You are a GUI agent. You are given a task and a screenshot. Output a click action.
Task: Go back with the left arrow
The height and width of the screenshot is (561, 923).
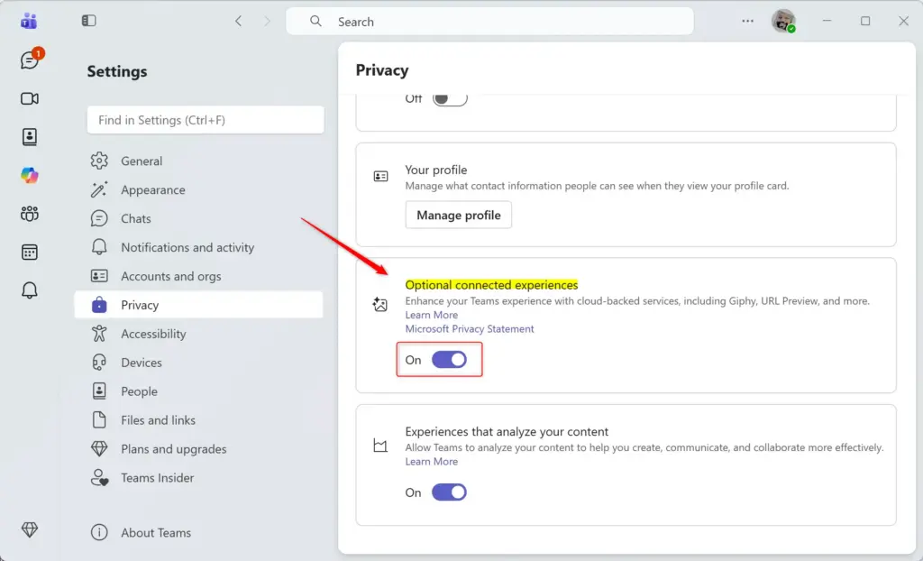pyautogui.click(x=238, y=22)
